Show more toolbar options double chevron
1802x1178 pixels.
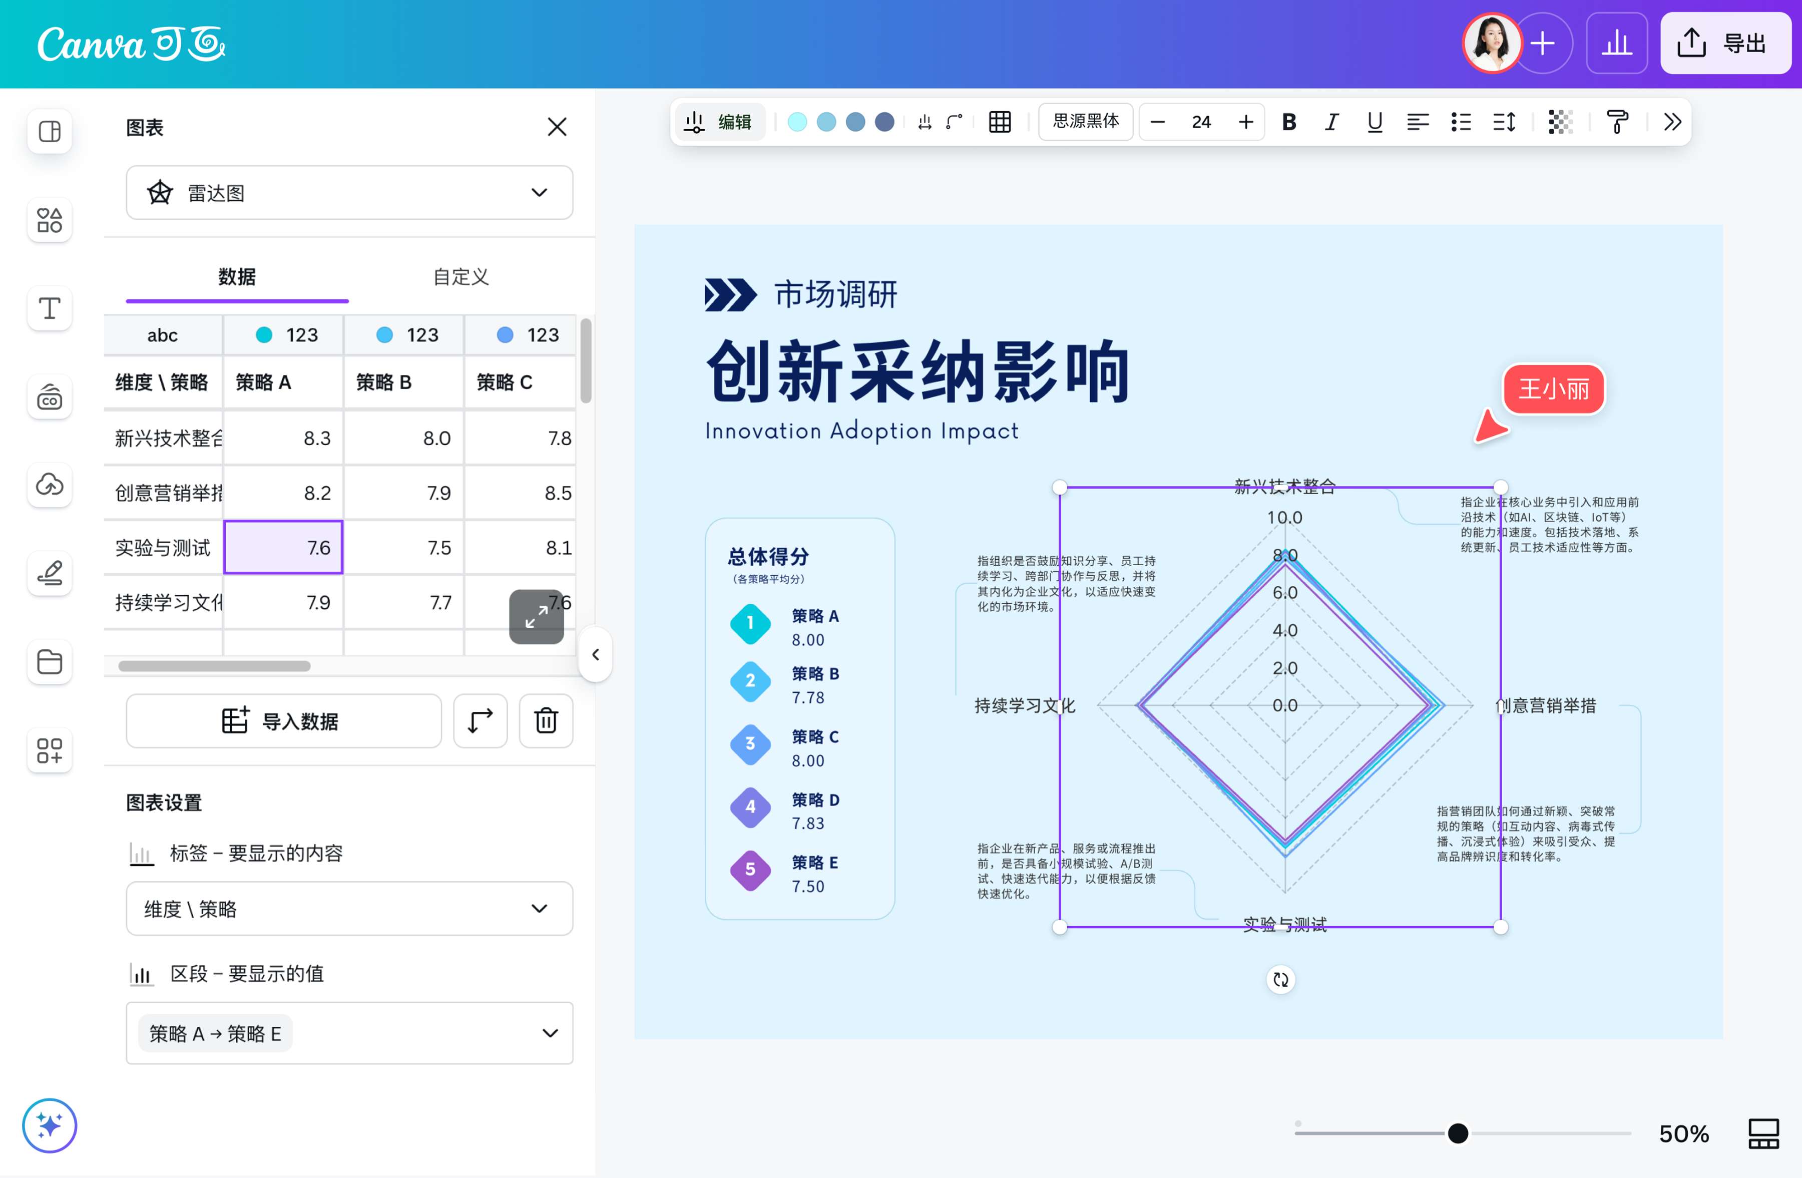[x=1672, y=122]
